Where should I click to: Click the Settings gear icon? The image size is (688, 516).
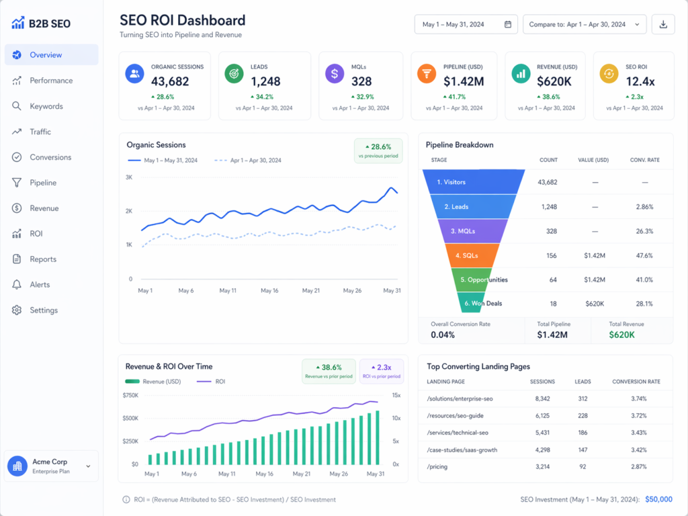click(17, 310)
